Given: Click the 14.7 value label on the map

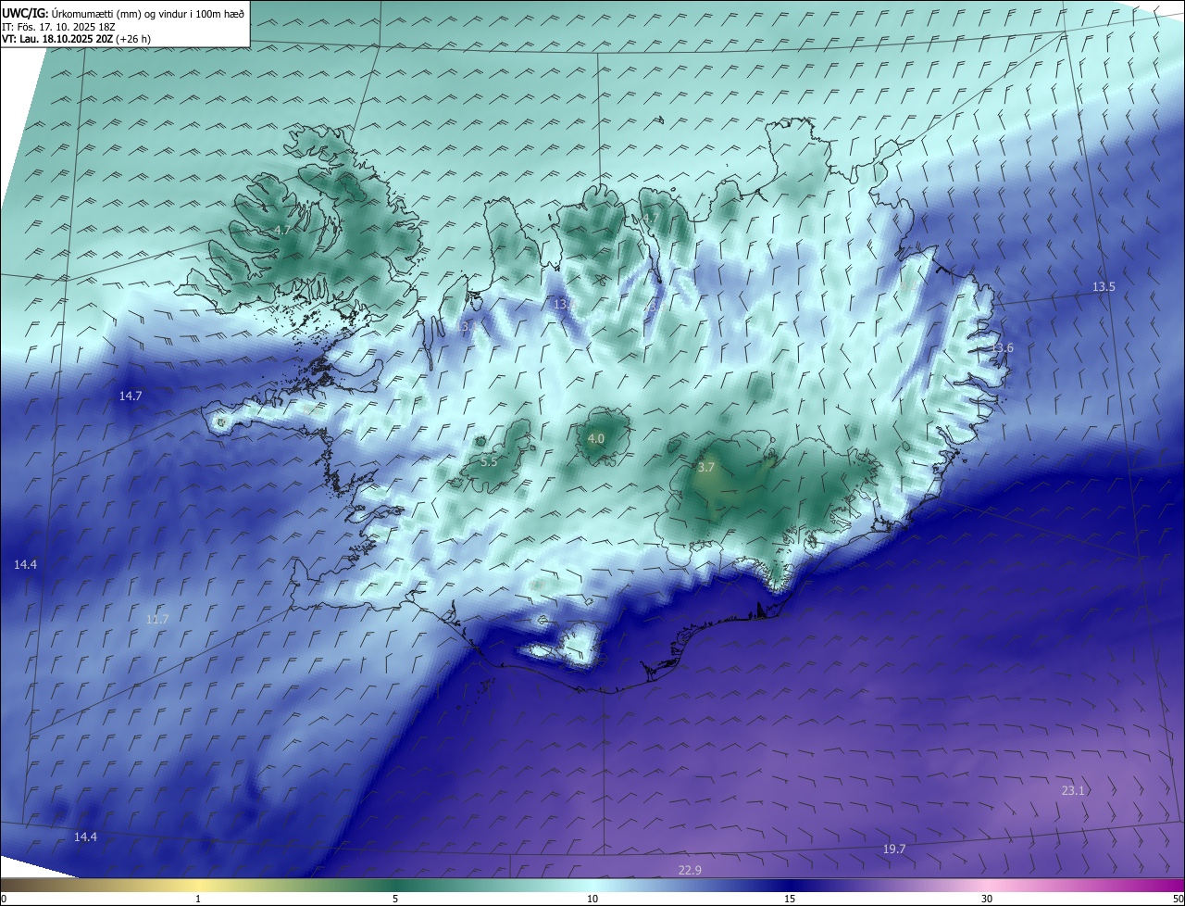Looking at the screenshot, I should [131, 396].
